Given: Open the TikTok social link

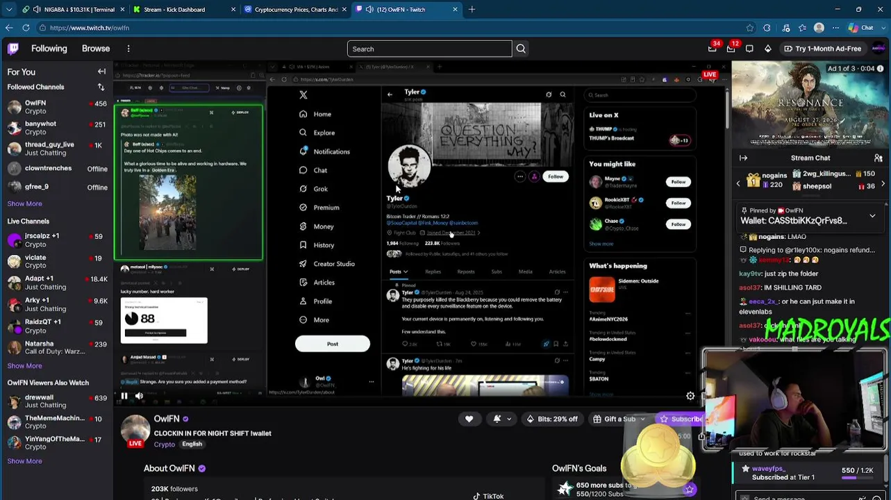Looking at the screenshot, I should 488,496.
